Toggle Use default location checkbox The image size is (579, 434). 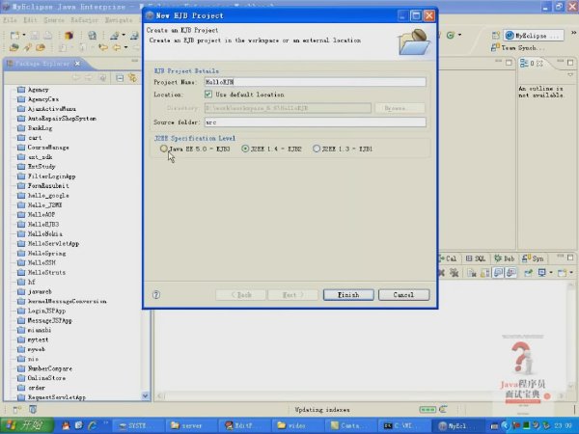208,95
